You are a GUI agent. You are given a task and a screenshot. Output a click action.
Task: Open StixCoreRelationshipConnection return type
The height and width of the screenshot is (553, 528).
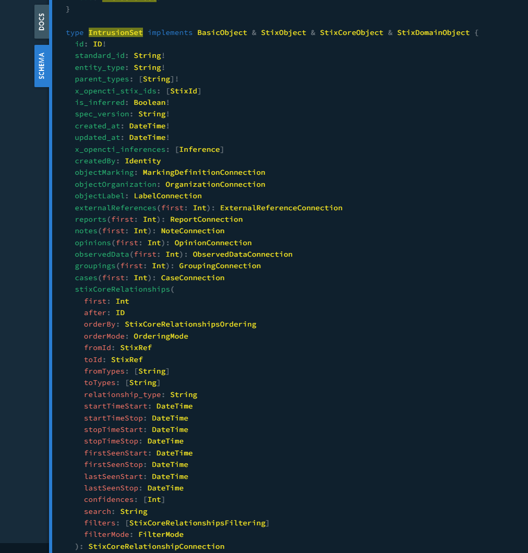pyautogui.click(x=156, y=546)
